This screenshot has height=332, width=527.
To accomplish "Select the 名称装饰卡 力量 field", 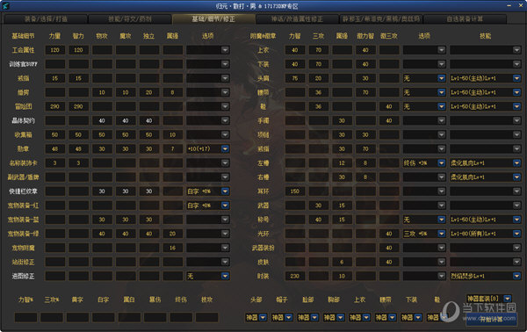I will (55, 163).
